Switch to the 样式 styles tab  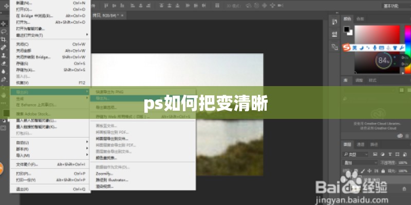pyautogui.click(x=372, y=80)
